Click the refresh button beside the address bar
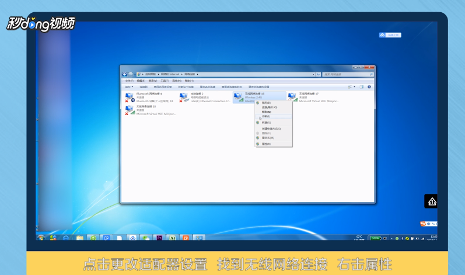 pos(318,75)
